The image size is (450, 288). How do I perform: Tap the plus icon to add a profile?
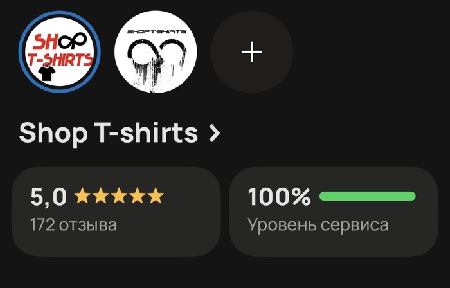(x=252, y=52)
